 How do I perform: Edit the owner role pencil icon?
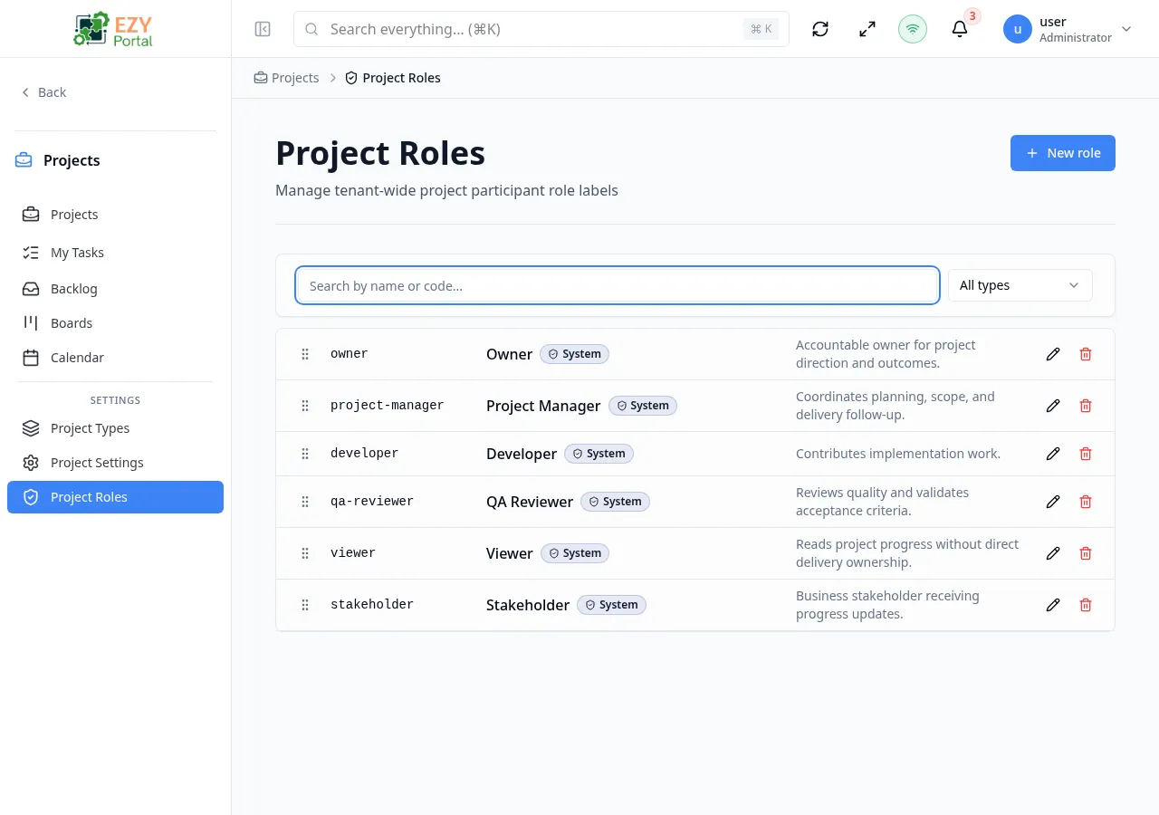coord(1053,354)
